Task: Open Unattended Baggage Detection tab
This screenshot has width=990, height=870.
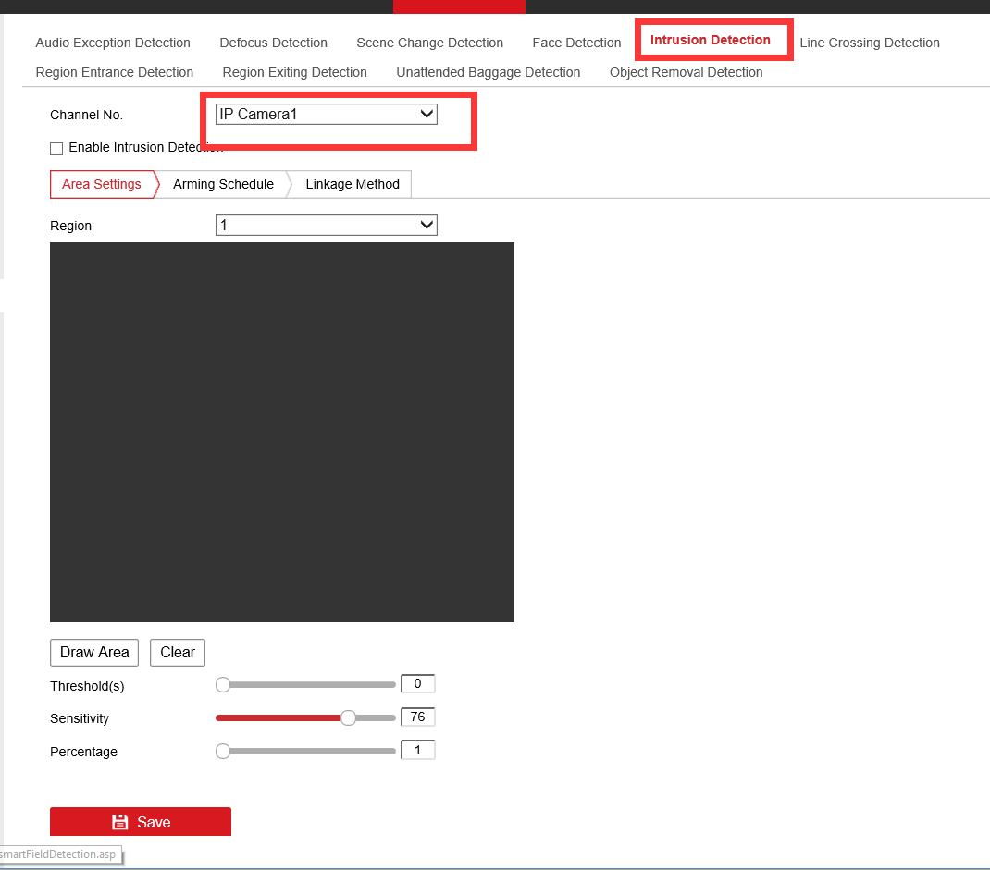Action: [x=488, y=72]
